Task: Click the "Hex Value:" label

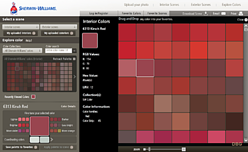Action: [90, 75]
